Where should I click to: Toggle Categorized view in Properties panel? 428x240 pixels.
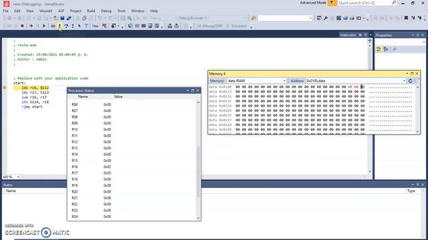(379, 49)
